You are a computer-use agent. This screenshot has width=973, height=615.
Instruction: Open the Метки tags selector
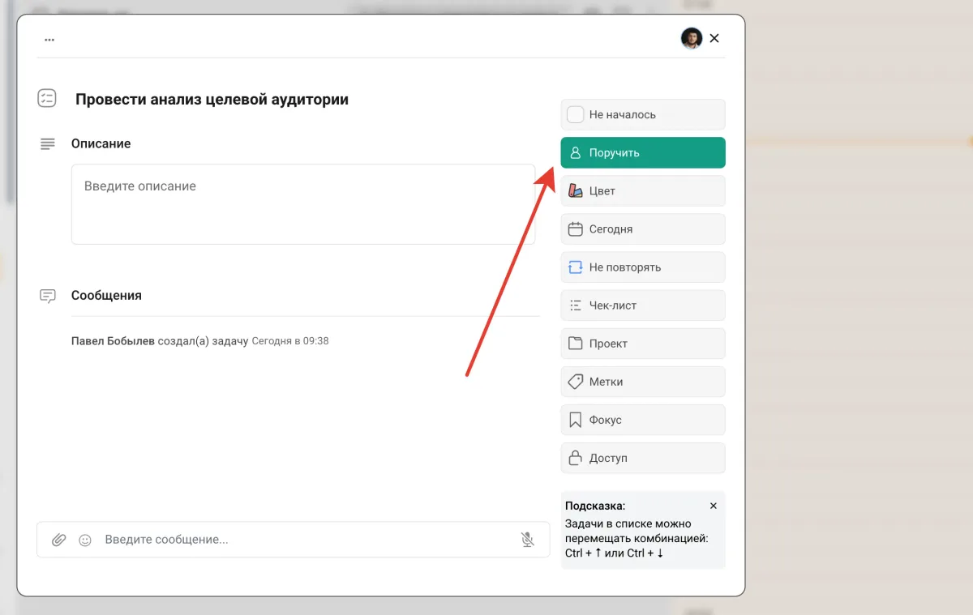coord(642,382)
